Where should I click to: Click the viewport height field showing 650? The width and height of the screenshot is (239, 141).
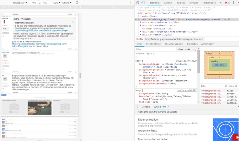(45, 3)
